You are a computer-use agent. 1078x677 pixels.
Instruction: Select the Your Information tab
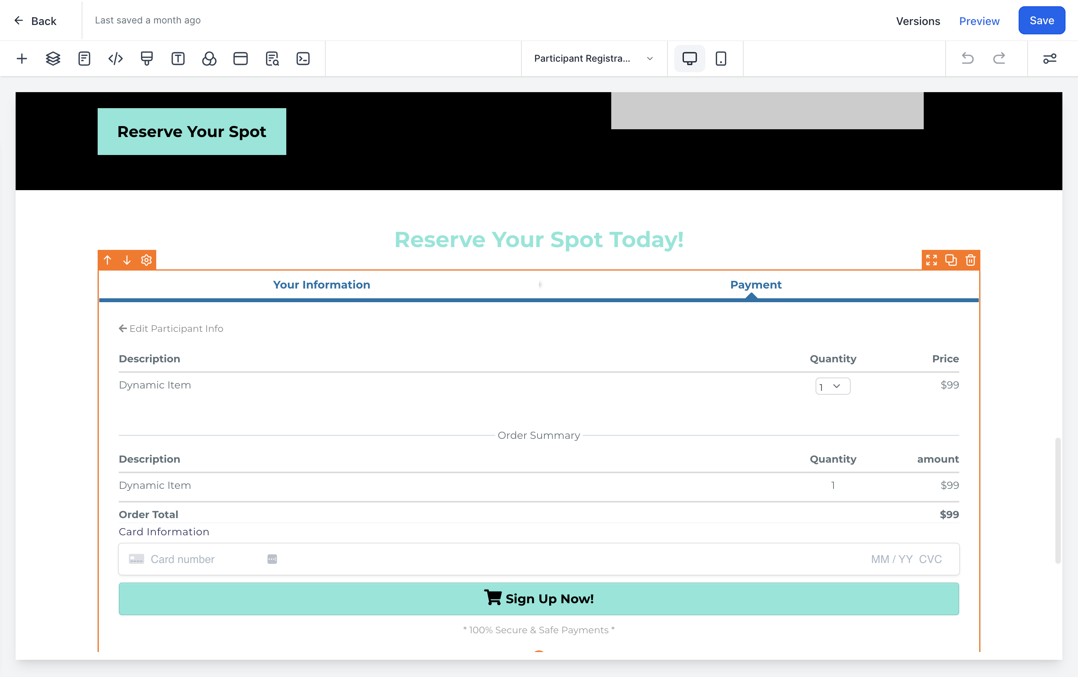point(321,285)
